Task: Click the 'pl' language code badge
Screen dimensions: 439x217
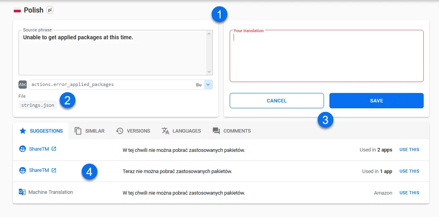Action: (x=49, y=10)
